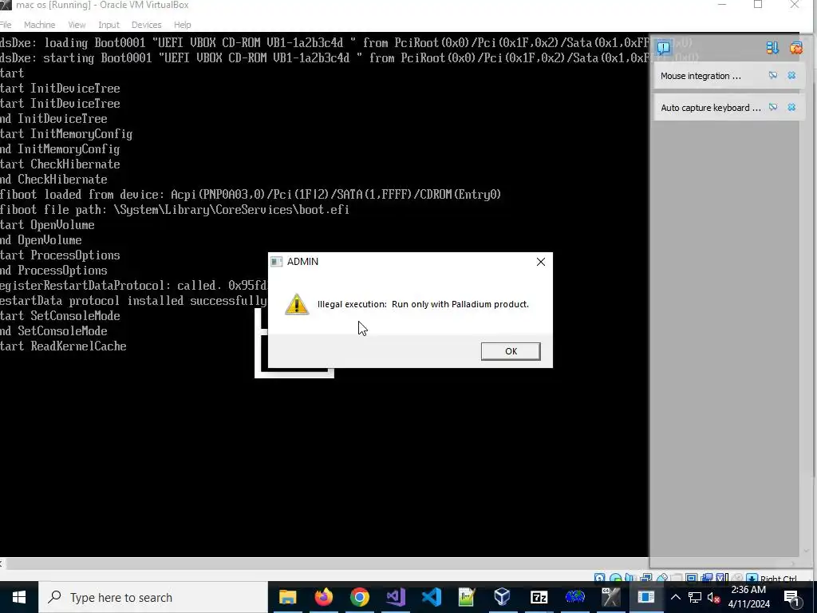Click the 'Type here to search' box

point(153,597)
